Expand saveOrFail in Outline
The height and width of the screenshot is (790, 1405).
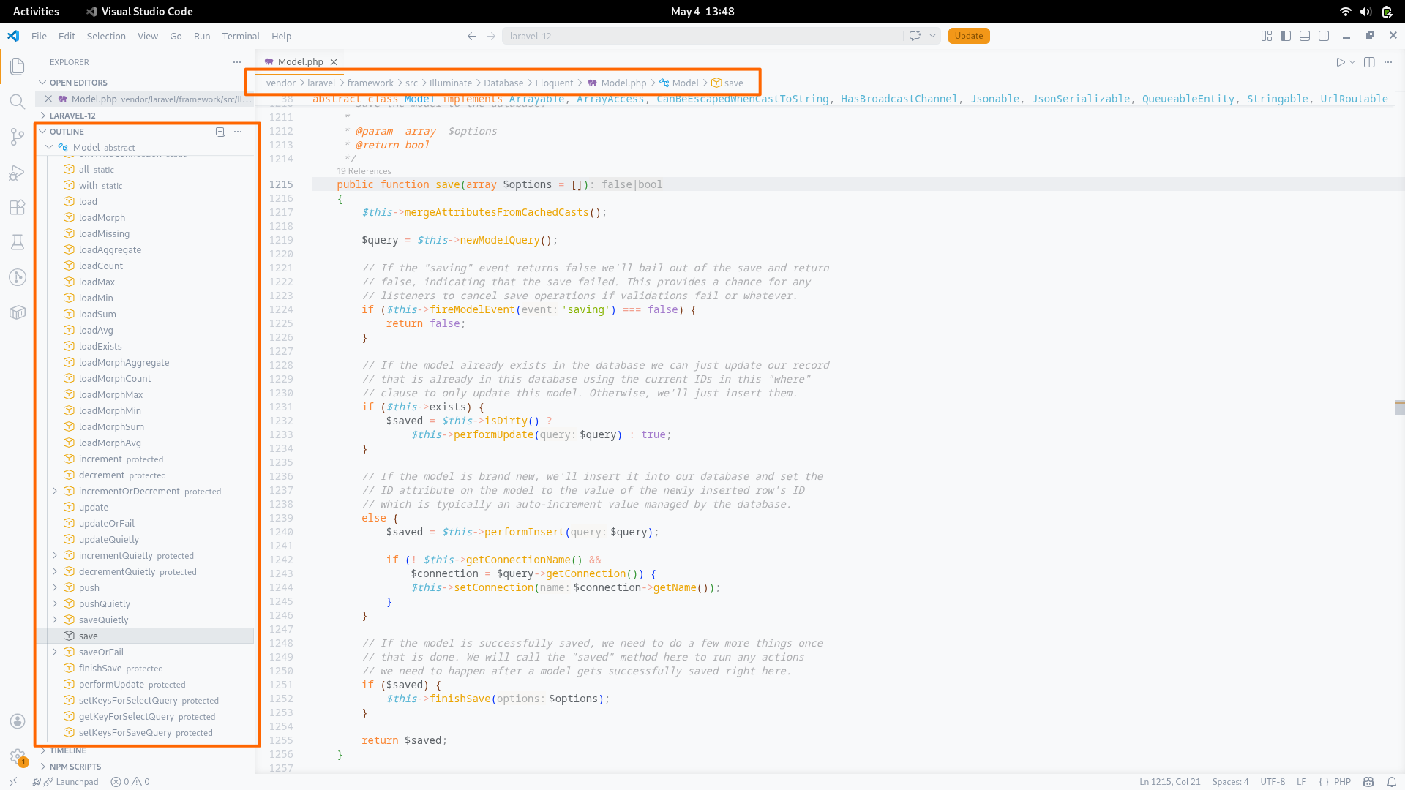pos(55,652)
